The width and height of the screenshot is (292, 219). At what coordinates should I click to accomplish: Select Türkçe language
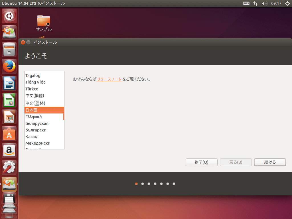[44, 89]
